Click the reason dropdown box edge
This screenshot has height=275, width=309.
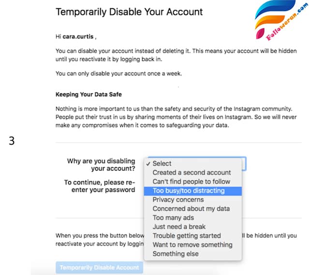coord(244,164)
